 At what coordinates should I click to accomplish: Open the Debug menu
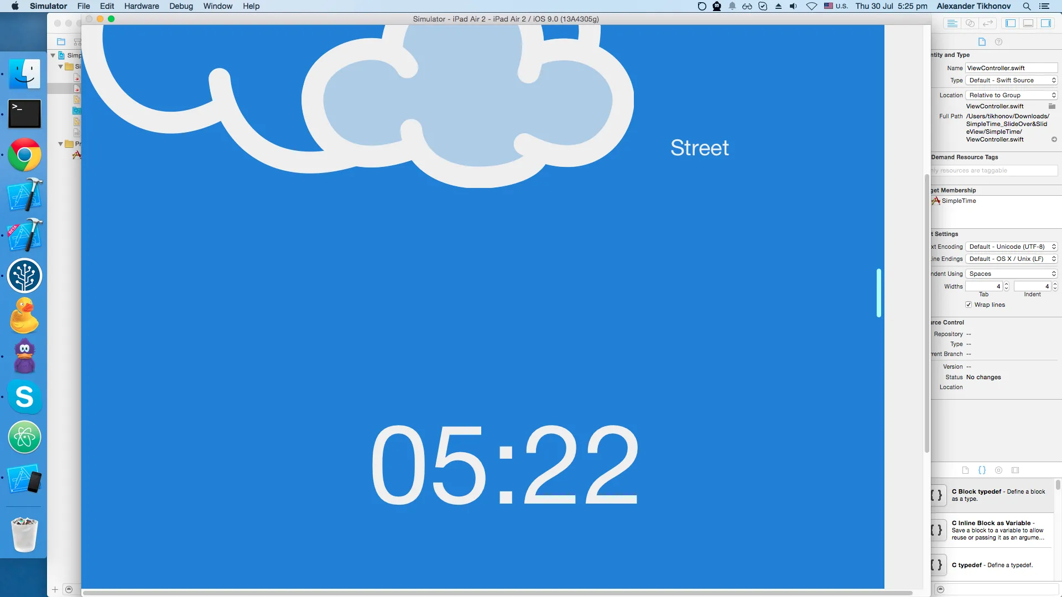tap(181, 6)
